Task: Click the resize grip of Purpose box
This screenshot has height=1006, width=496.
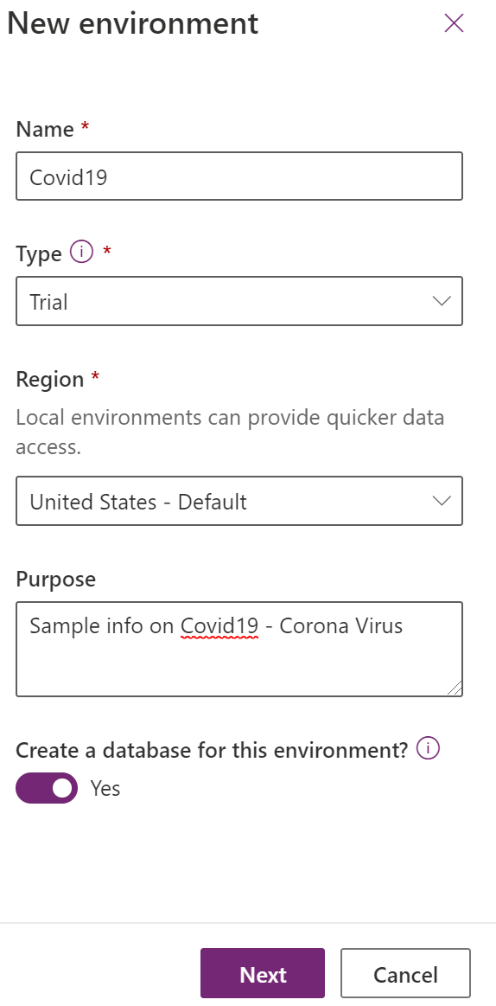Action: point(454,688)
